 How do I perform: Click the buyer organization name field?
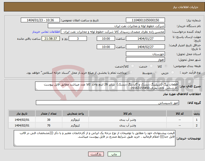pos(106,26)
